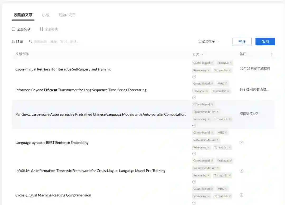Remove Cross-lingual tag from Cross-lingual Retrieval paper
This screenshot has height=205, width=285.
click(212, 63)
